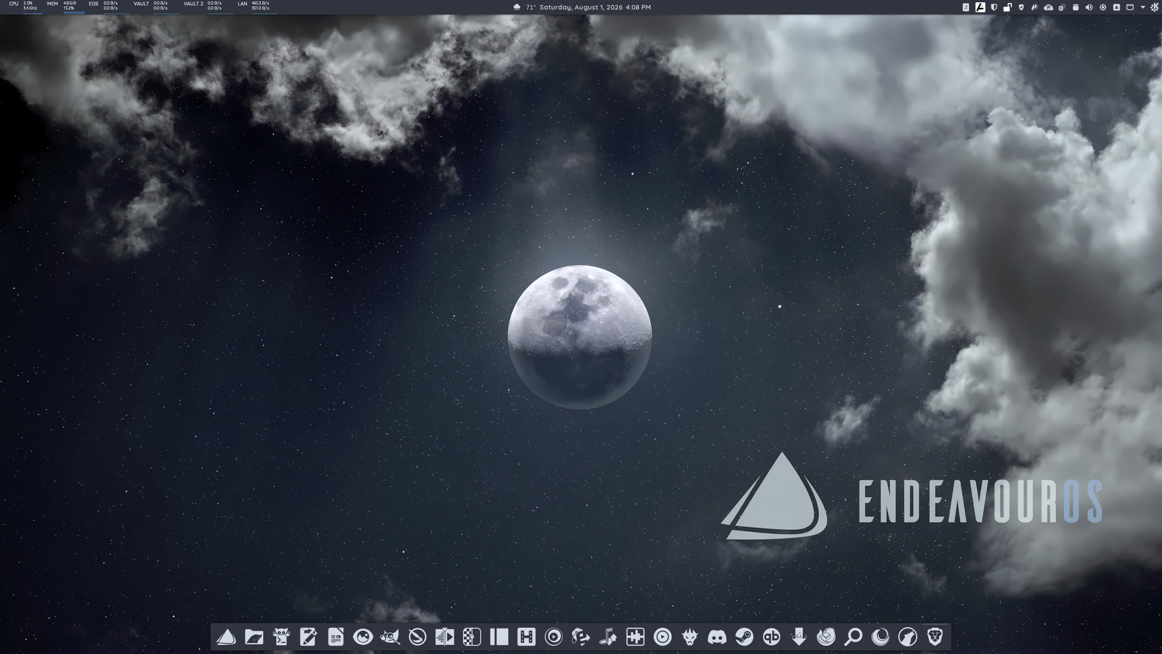This screenshot has width=1162, height=654.
Task: Click the music note tray icon
Action: tap(966, 7)
